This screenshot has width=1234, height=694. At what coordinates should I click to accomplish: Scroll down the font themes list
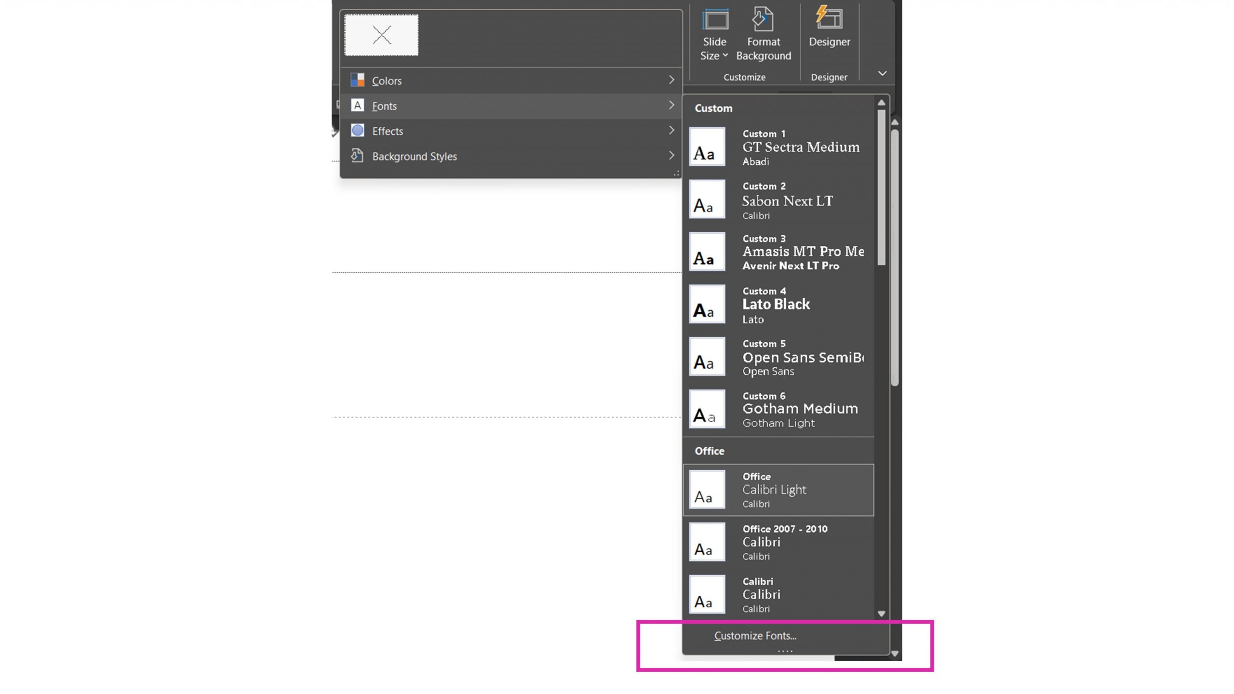coord(882,613)
